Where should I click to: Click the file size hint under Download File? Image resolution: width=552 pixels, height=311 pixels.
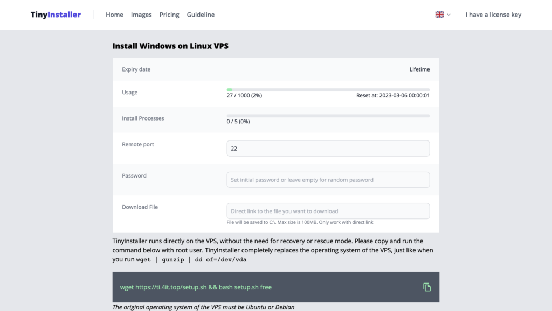click(300, 222)
